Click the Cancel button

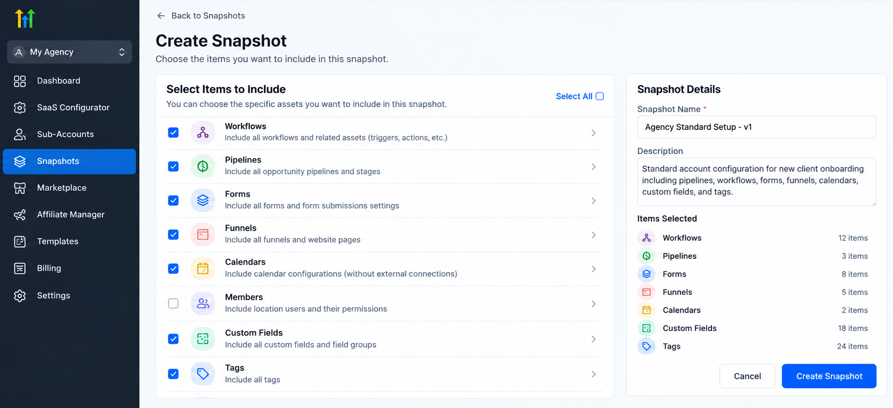pyautogui.click(x=747, y=376)
